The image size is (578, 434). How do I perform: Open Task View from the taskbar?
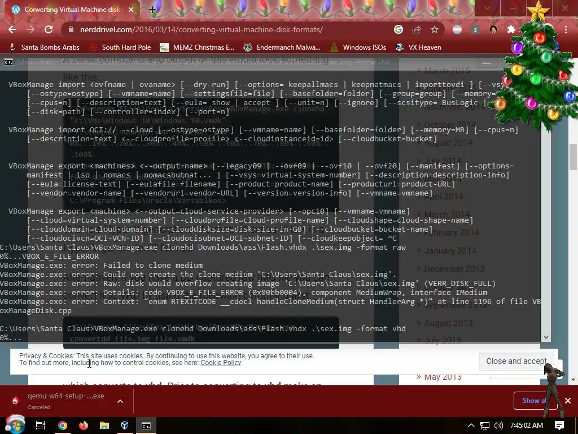pos(41,426)
